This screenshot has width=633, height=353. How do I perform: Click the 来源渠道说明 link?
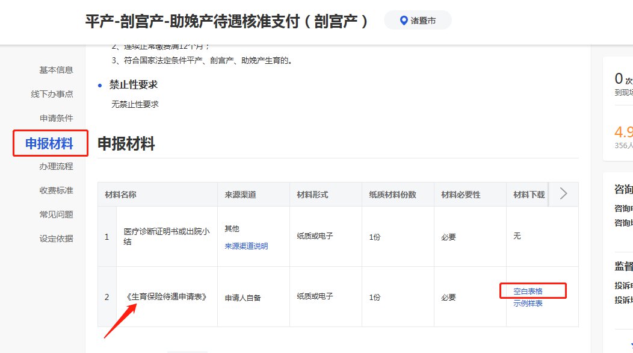pos(246,246)
